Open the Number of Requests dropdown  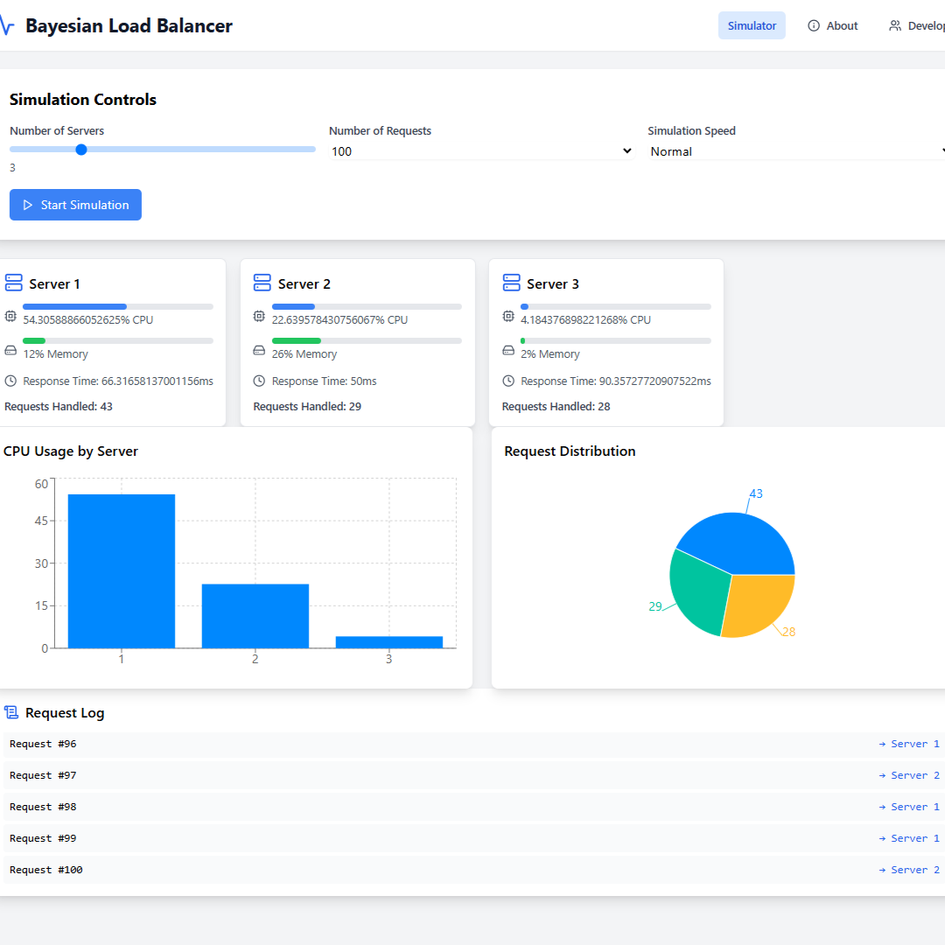pos(480,151)
